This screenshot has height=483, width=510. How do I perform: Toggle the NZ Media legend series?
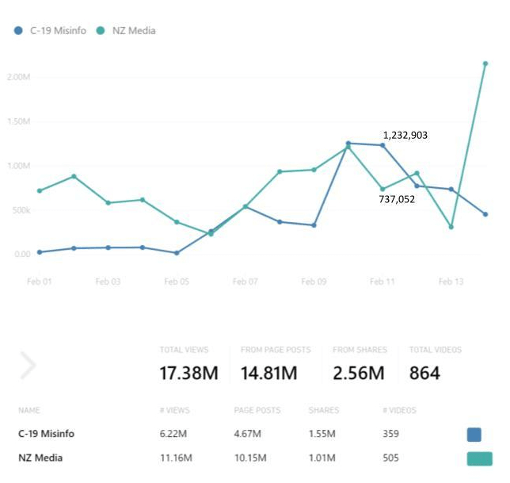pyautogui.click(x=127, y=31)
